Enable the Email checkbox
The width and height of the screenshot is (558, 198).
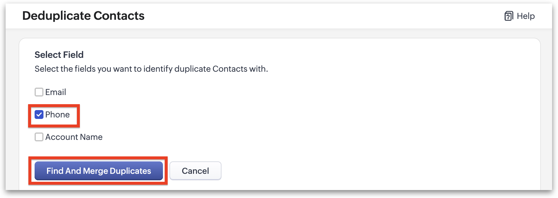tap(39, 92)
